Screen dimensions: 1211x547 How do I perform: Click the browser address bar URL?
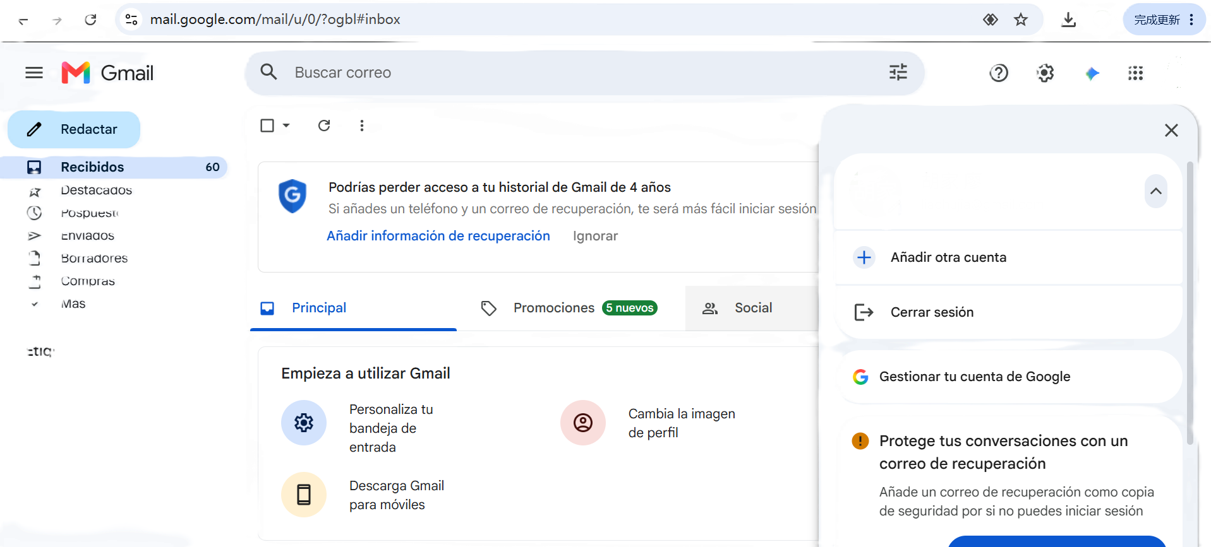pyautogui.click(x=275, y=20)
